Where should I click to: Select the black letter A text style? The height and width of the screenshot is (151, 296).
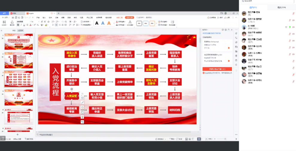(x=97, y=23)
